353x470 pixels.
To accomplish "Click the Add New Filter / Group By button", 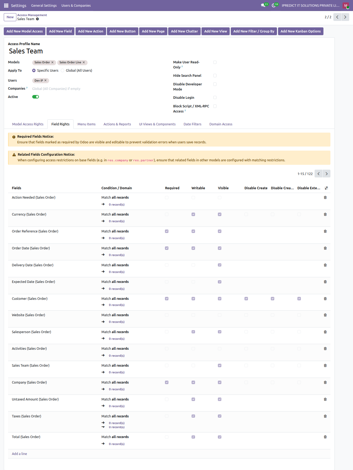I will (254, 31).
